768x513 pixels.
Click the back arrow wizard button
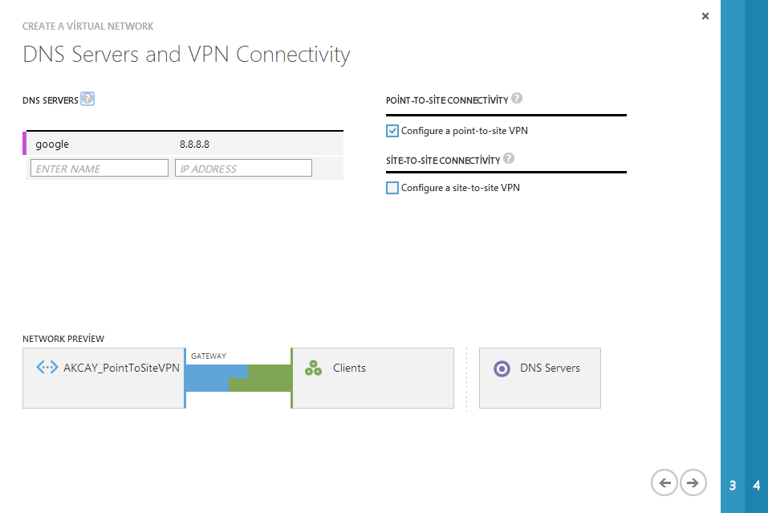pyautogui.click(x=664, y=483)
